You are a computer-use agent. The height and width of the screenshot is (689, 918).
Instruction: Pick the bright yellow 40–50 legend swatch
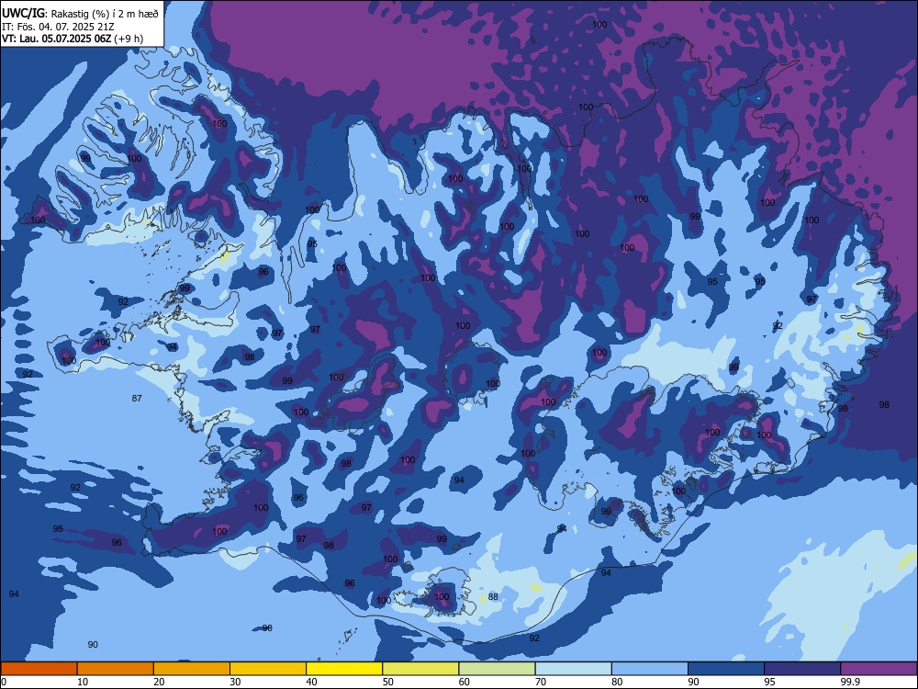(344, 669)
